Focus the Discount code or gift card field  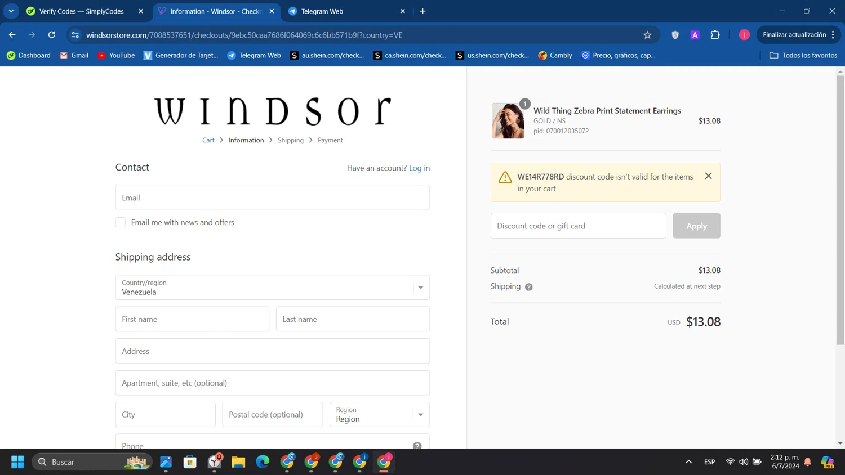pos(578,226)
